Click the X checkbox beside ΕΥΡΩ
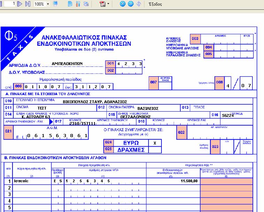The image size is (264, 212). pos(155,143)
